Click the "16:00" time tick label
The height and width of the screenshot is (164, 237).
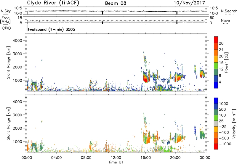(145, 158)
